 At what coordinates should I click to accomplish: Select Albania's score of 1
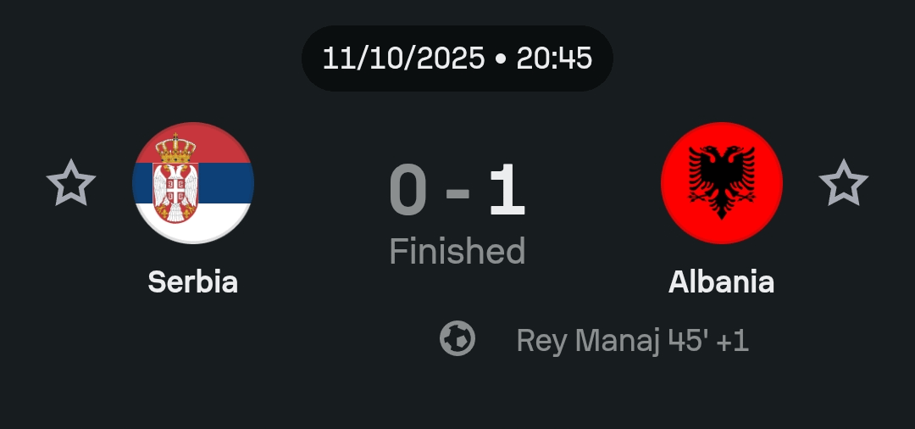[x=507, y=192]
